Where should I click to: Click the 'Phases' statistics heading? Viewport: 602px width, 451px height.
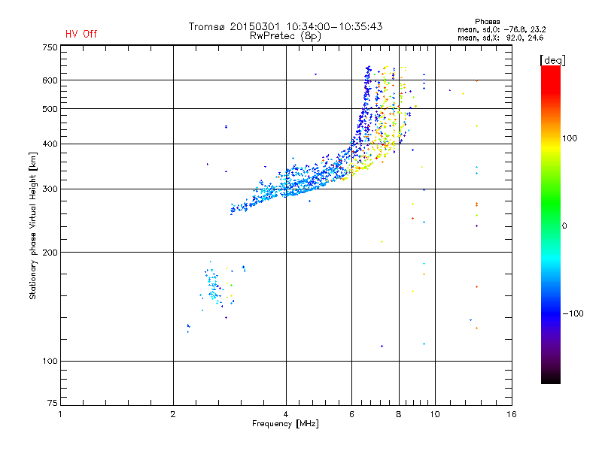click(487, 22)
